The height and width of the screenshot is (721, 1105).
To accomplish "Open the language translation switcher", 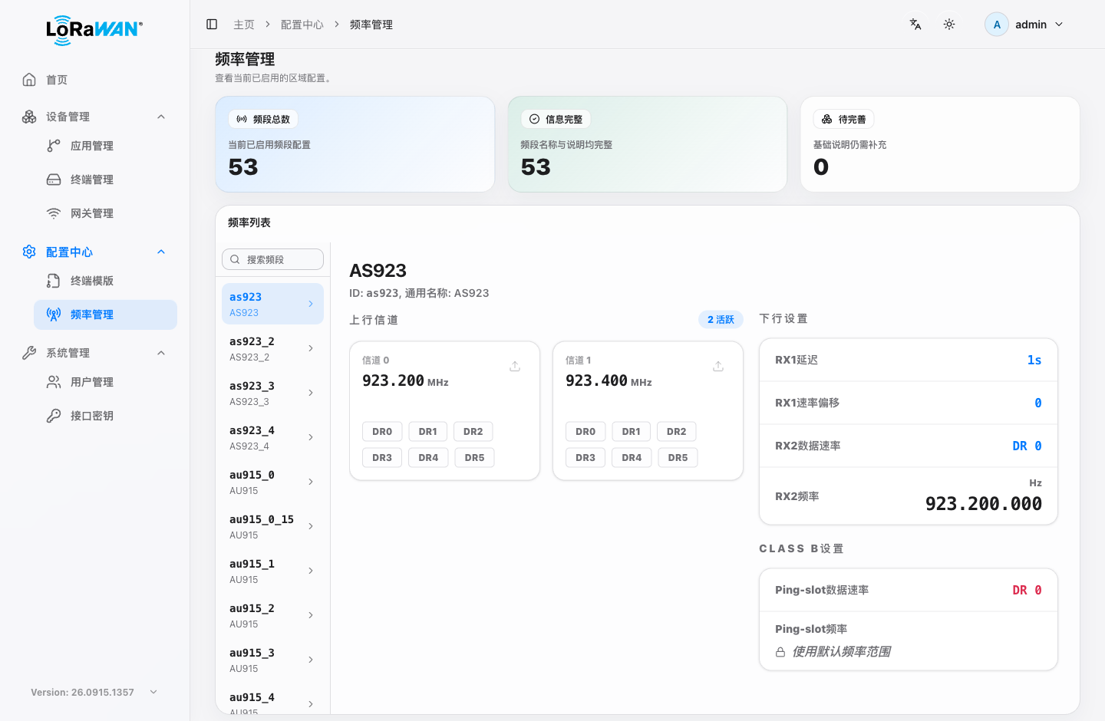I will click(x=915, y=25).
